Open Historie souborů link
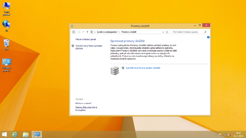The image size is (246, 138). pyautogui.click(x=83, y=103)
